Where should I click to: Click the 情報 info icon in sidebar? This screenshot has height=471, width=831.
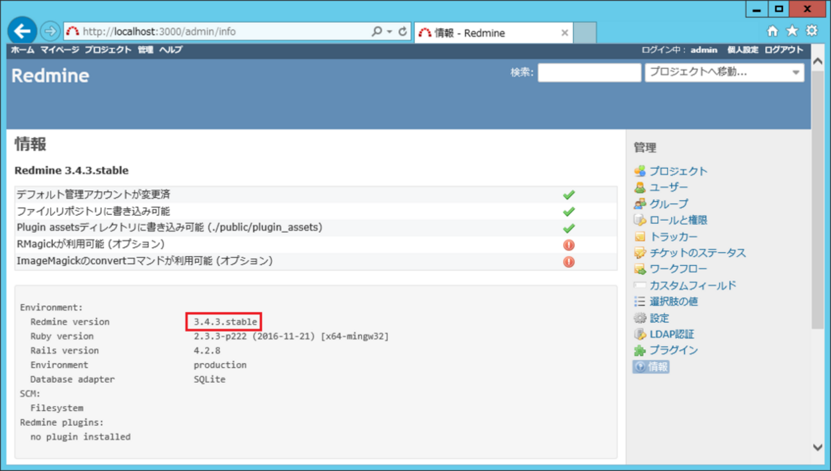tap(639, 367)
